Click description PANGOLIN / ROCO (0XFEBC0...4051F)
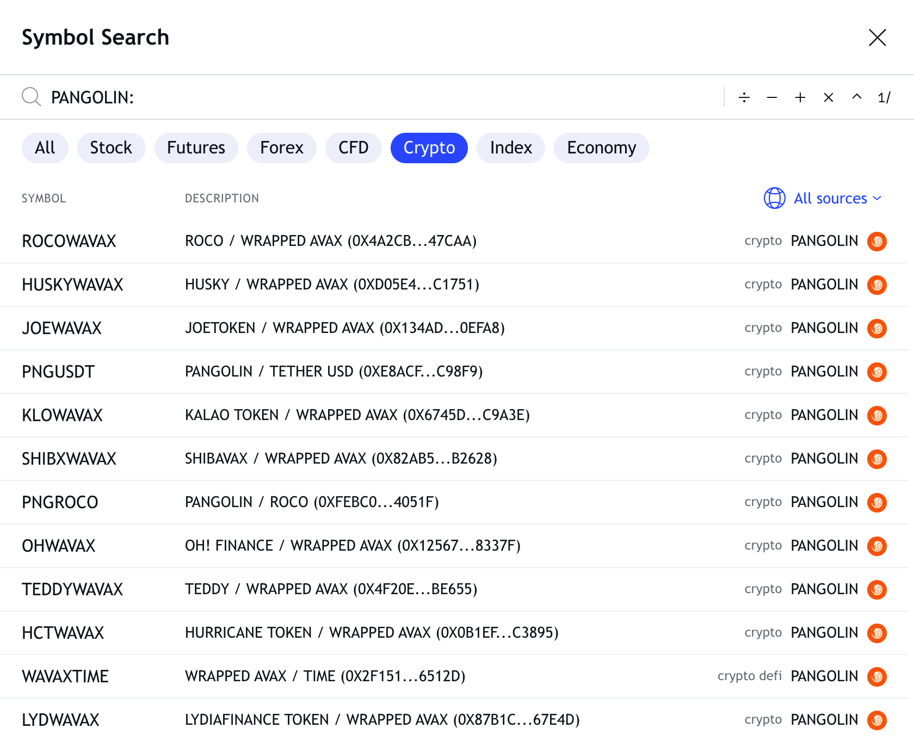Screen dimensions: 914x740 pyautogui.click(x=312, y=502)
